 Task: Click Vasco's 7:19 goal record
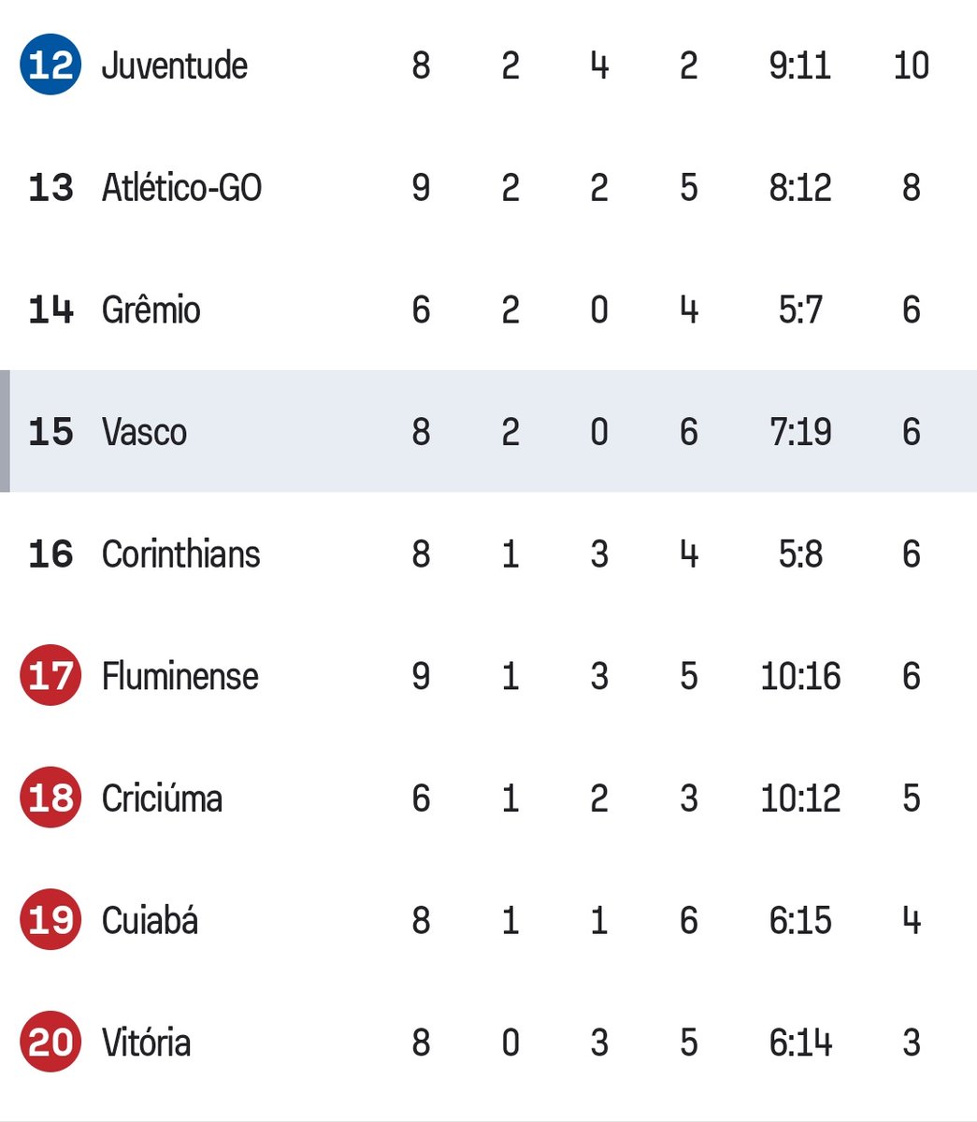[x=800, y=432]
